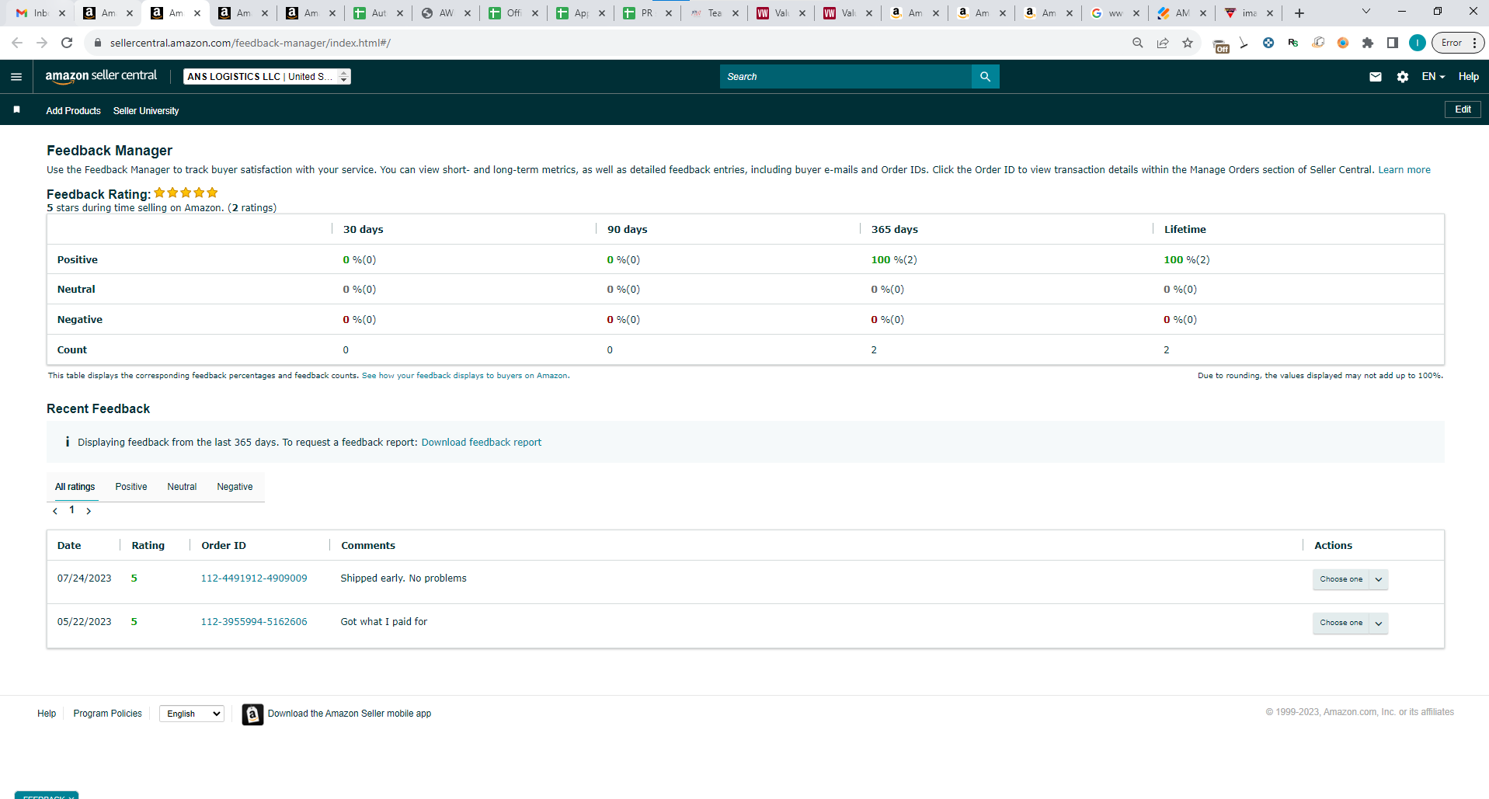Screen dimensions: 1489x799
Task: Share this page using the share icon
Action: tap(1163, 43)
